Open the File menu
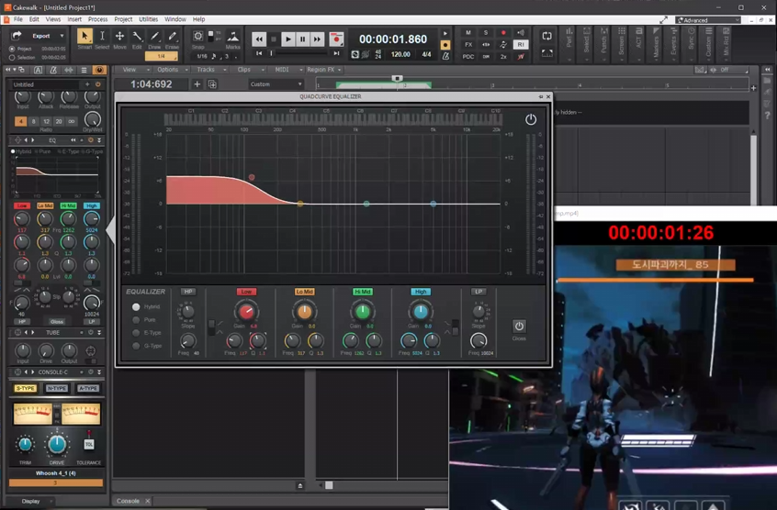The width and height of the screenshot is (777, 510). pyautogui.click(x=18, y=19)
